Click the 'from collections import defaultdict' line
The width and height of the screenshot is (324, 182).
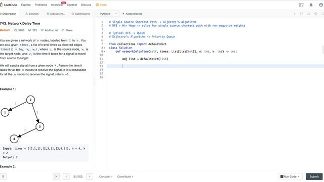(x=138, y=44)
